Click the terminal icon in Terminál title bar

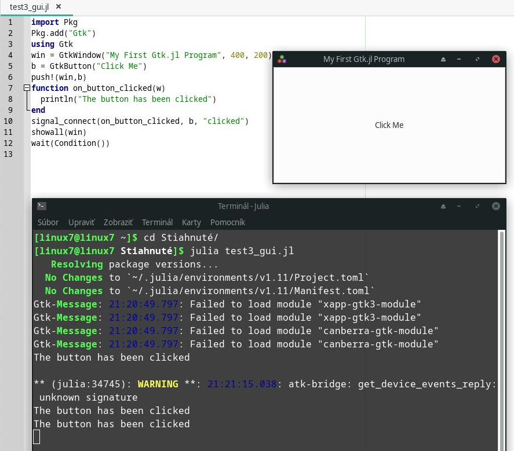[41, 206]
